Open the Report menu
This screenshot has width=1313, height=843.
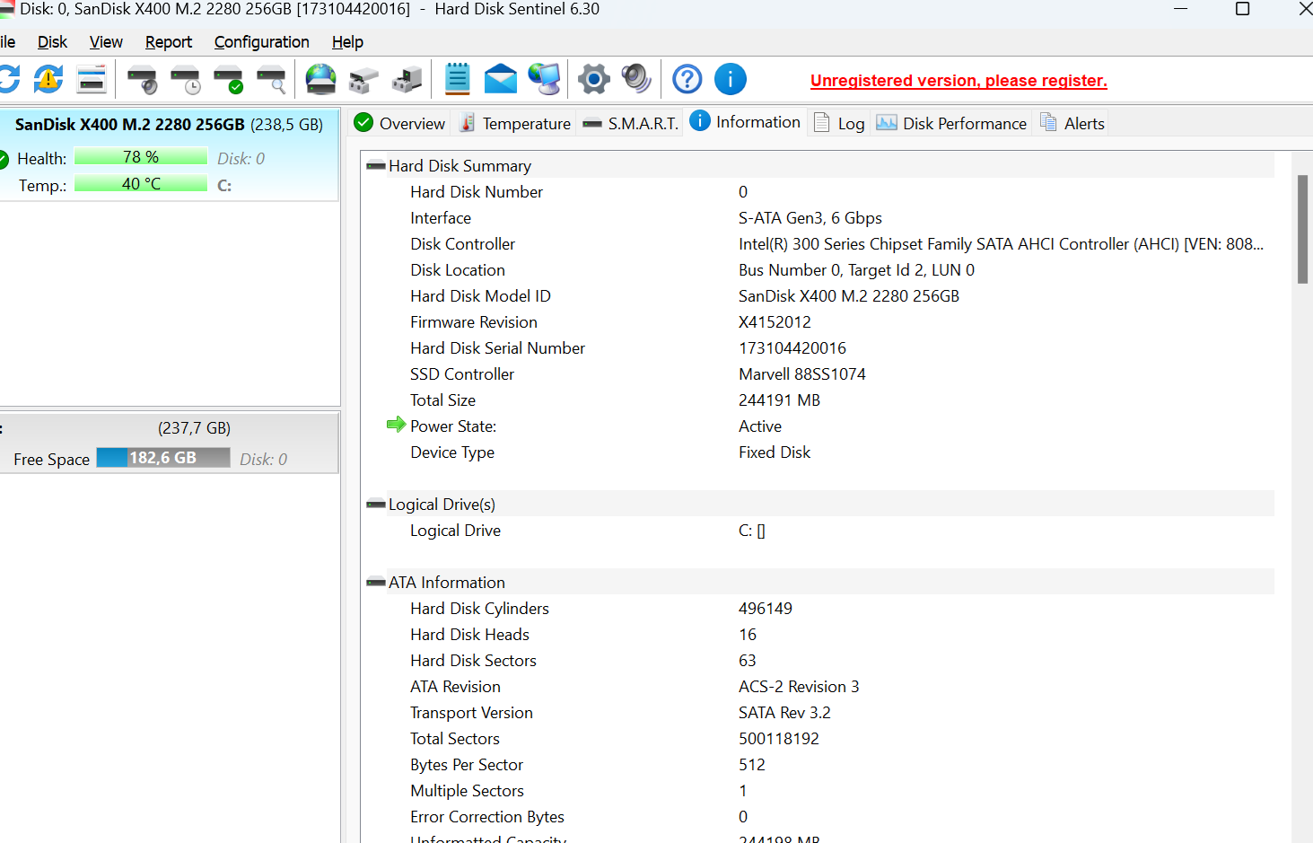(x=169, y=42)
